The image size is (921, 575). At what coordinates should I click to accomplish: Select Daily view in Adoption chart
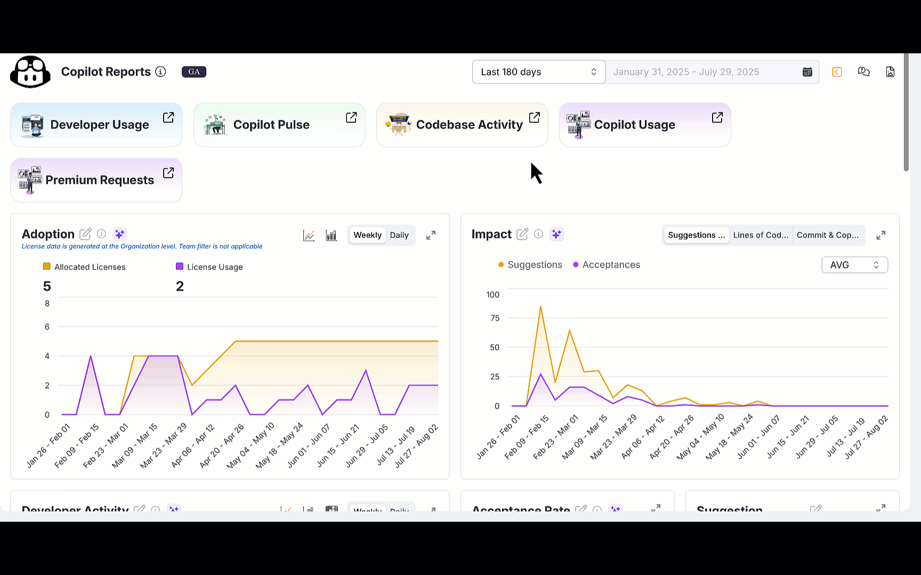point(399,235)
